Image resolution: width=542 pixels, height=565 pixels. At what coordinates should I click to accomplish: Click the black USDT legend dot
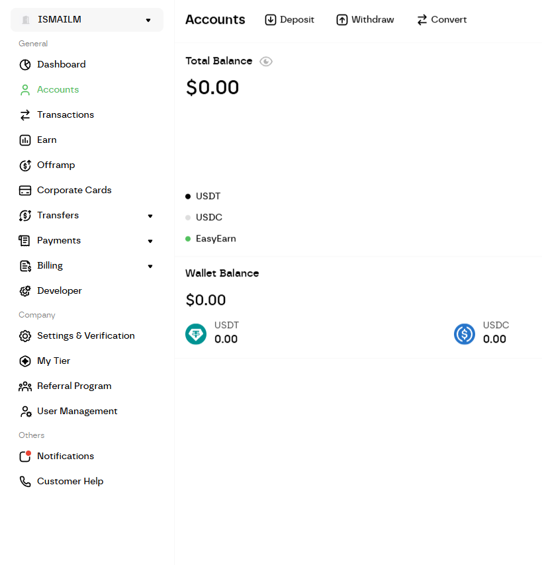click(x=188, y=196)
